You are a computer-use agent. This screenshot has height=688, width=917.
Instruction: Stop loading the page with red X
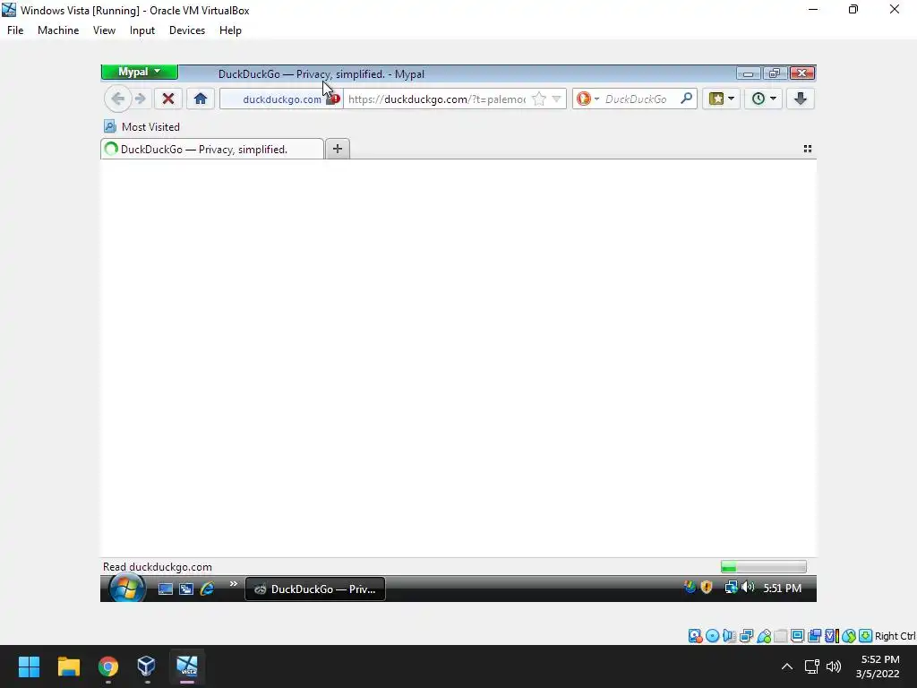click(168, 99)
